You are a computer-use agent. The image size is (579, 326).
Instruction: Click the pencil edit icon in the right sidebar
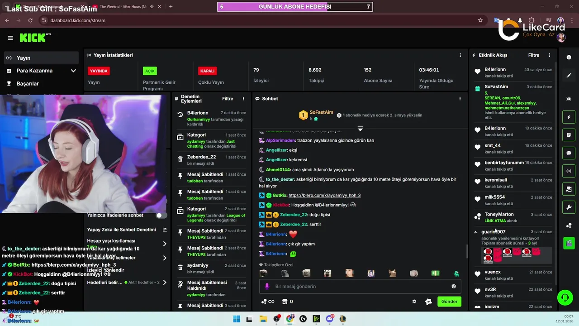[569, 75]
